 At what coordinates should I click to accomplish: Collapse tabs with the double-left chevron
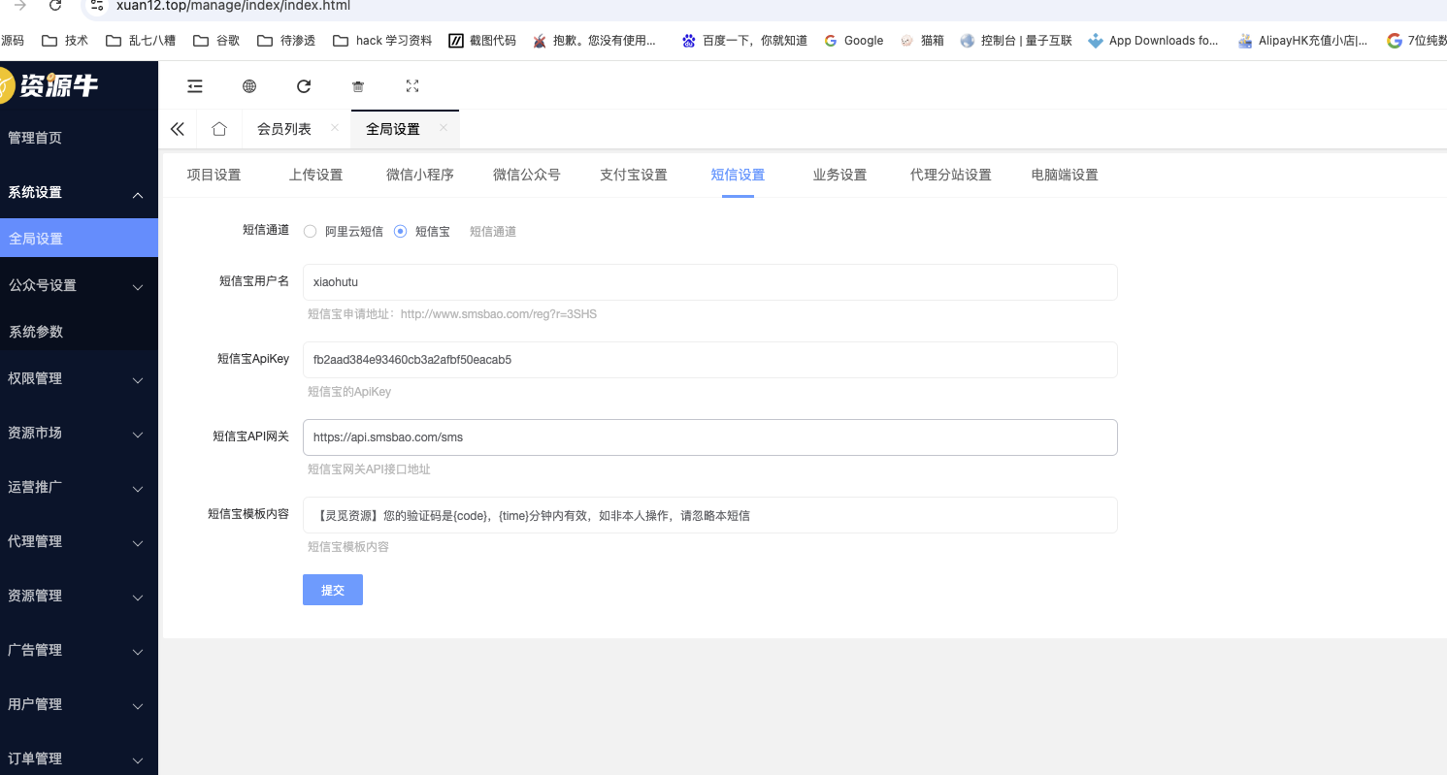click(178, 127)
